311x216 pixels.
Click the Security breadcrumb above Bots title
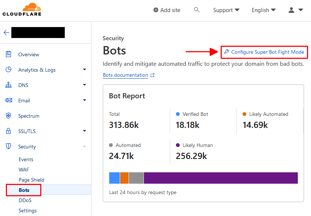(x=113, y=38)
